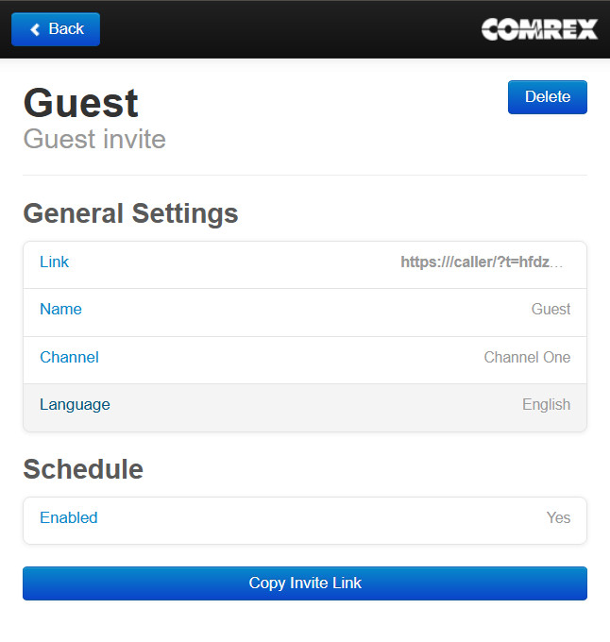The height and width of the screenshot is (642, 610).
Task: Click the General Settings heading
Action: tap(130, 213)
